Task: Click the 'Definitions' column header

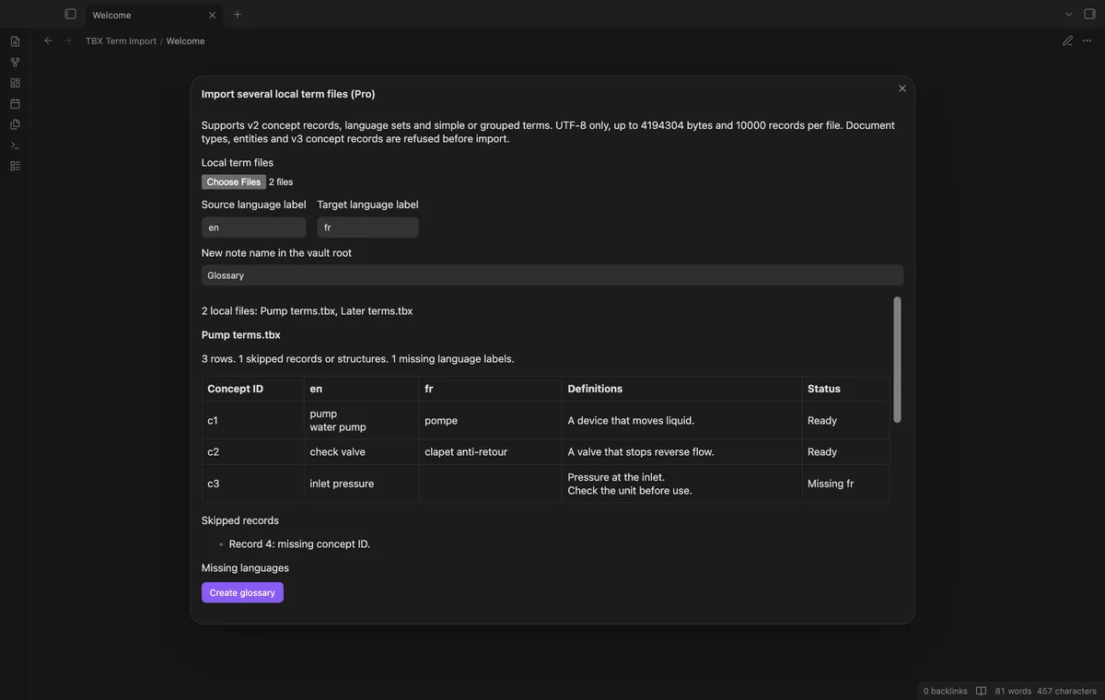Action: (x=681, y=389)
